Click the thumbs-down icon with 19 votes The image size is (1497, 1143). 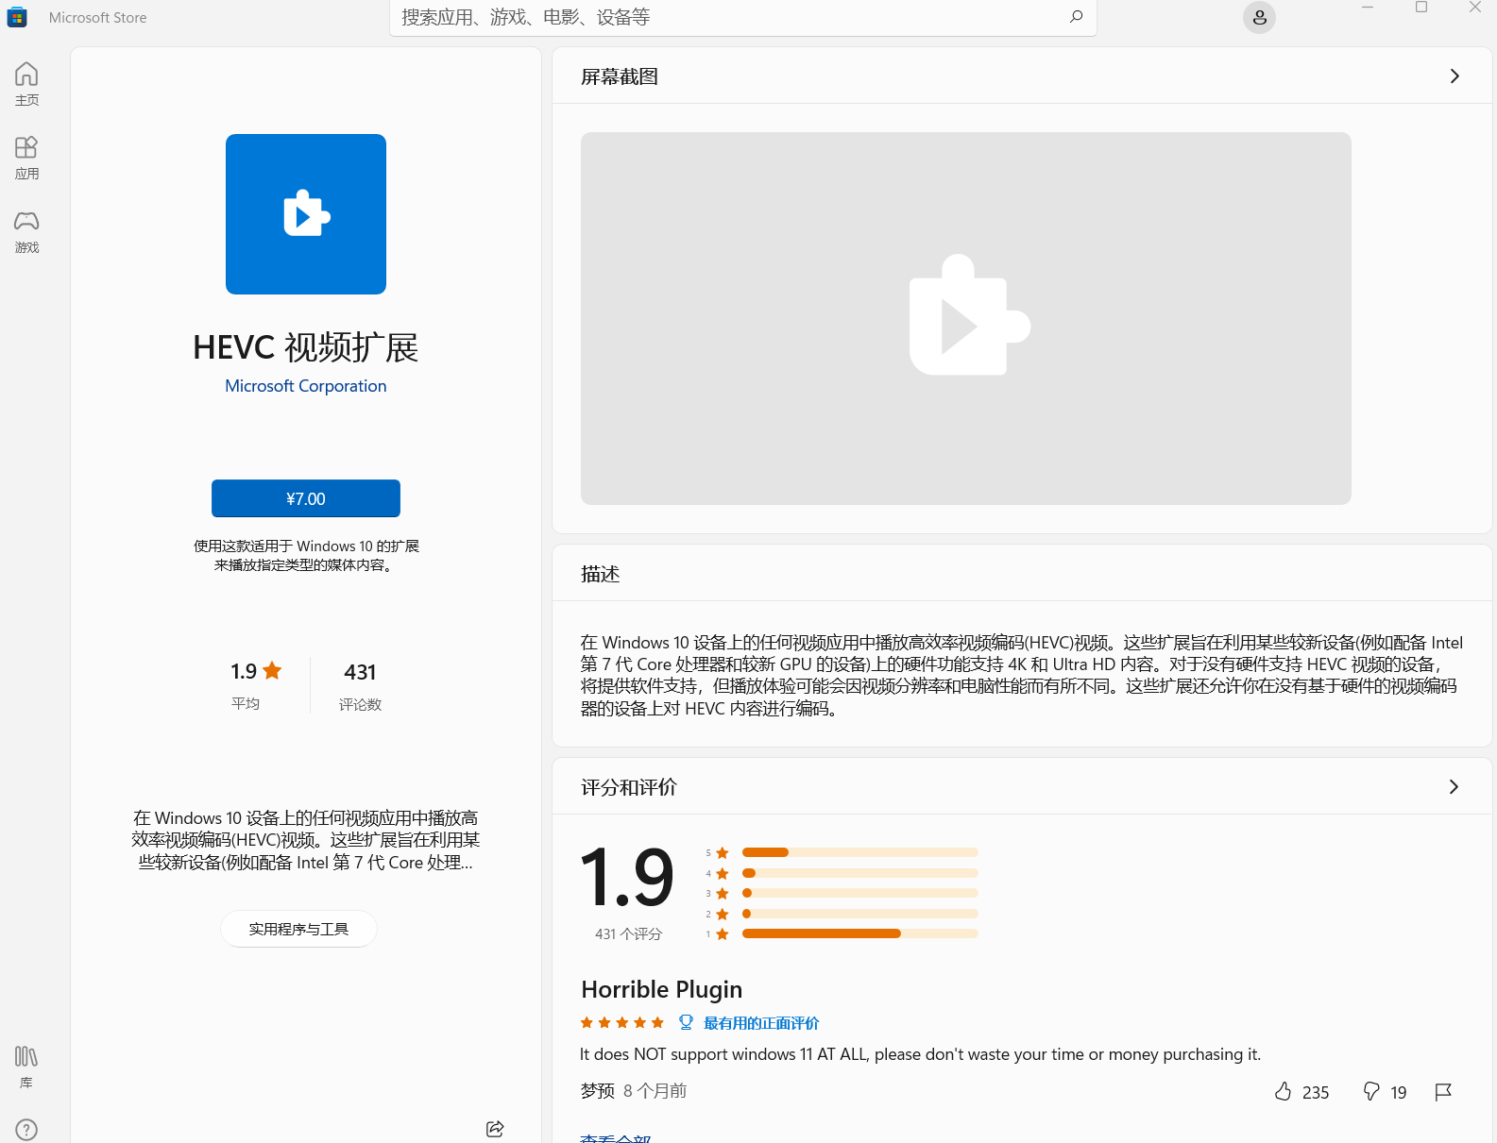coord(1371,1091)
